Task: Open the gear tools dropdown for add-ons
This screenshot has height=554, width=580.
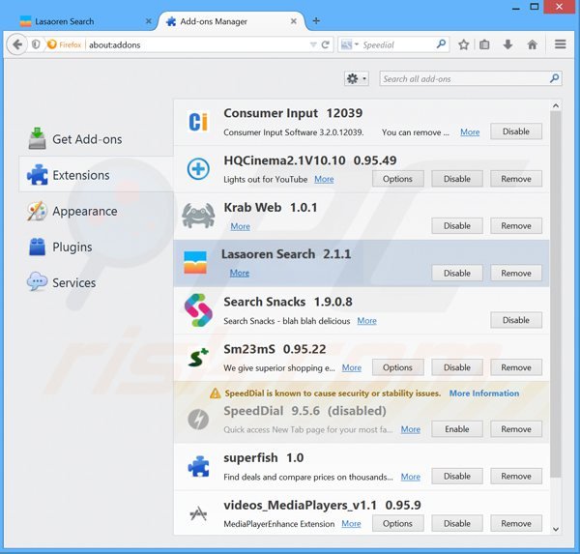Action: point(357,78)
